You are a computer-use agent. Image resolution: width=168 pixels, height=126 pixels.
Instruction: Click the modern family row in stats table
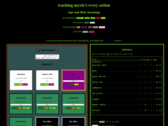pyautogui.click(x=127, y=106)
